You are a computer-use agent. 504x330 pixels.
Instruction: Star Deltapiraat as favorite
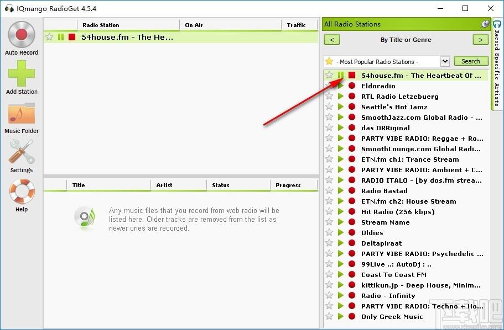click(x=329, y=243)
